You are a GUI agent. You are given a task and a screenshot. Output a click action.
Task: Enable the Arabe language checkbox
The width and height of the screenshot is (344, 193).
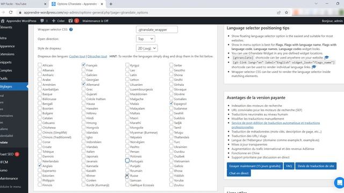coord(39,79)
